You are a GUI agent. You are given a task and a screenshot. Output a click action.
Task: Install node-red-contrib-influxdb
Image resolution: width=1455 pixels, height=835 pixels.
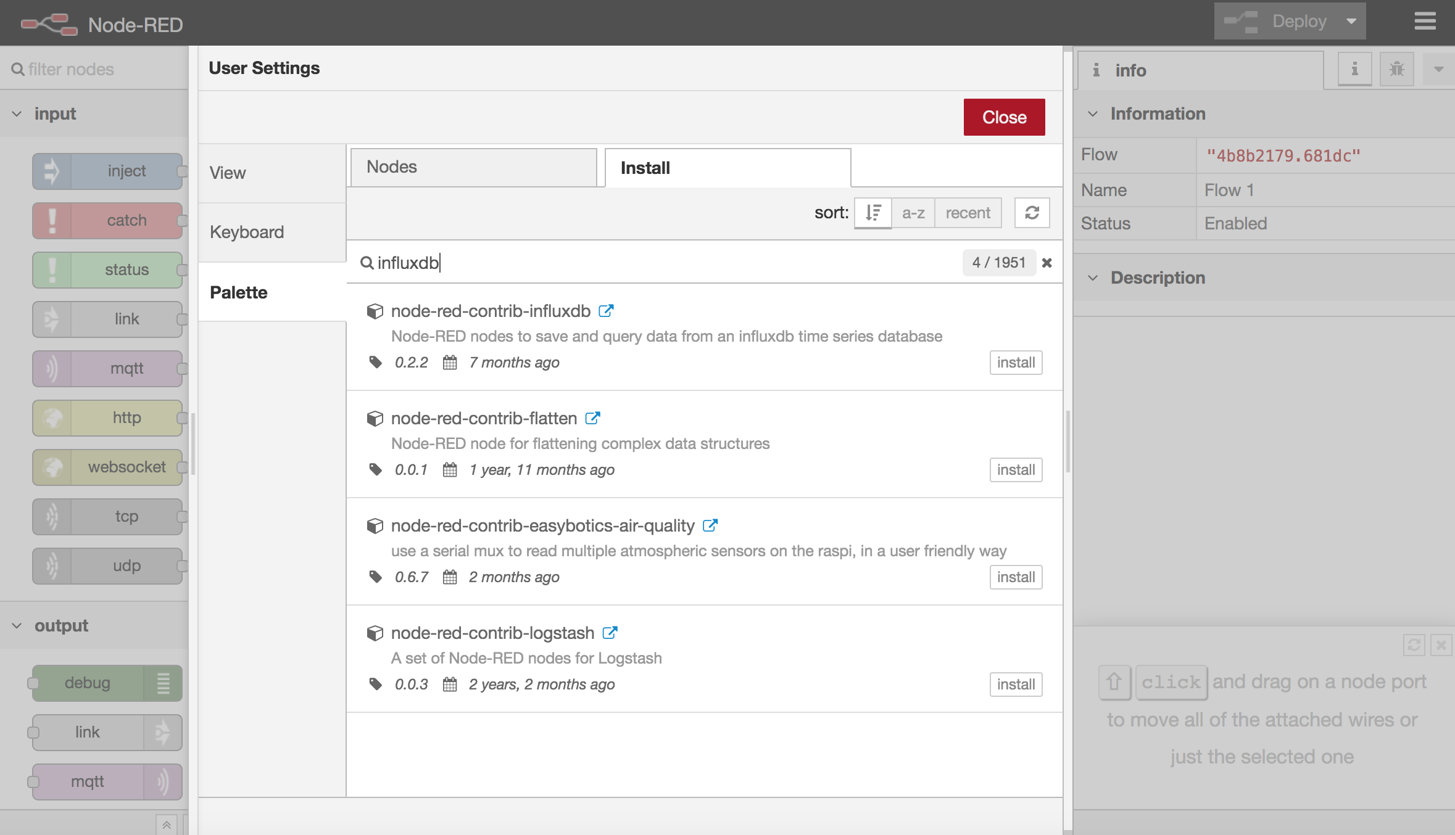pyautogui.click(x=1016, y=363)
